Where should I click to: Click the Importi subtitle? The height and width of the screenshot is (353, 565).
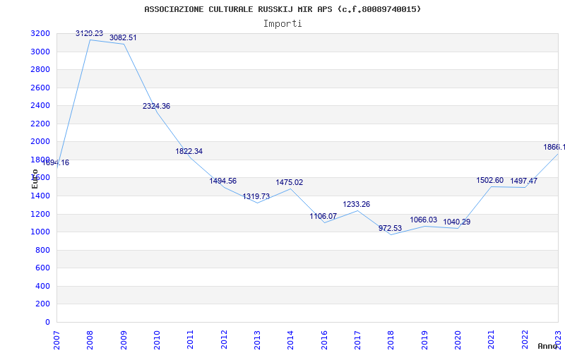pyautogui.click(x=282, y=24)
